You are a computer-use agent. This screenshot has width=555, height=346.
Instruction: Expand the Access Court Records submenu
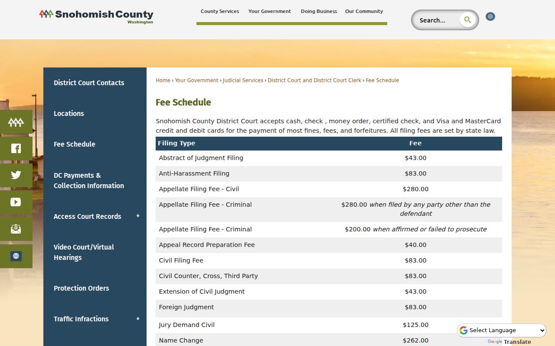click(x=138, y=216)
